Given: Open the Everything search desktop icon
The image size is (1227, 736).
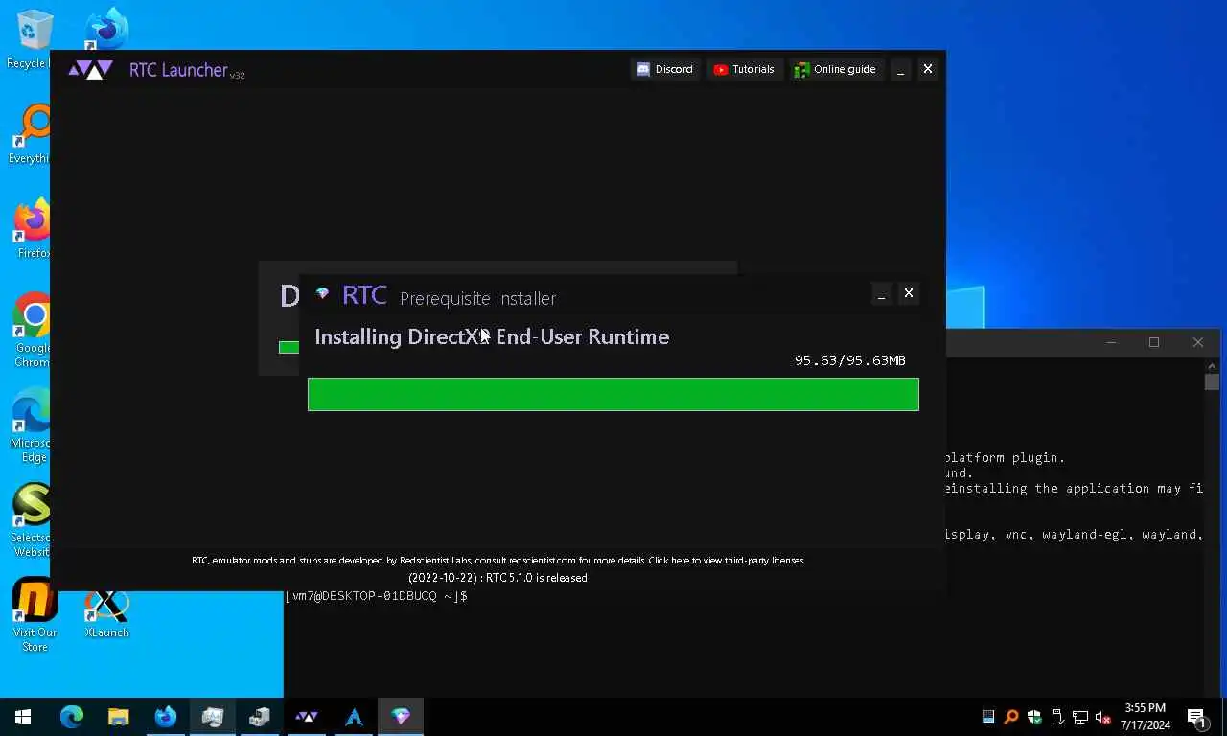Looking at the screenshot, I should tap(32, 134).
